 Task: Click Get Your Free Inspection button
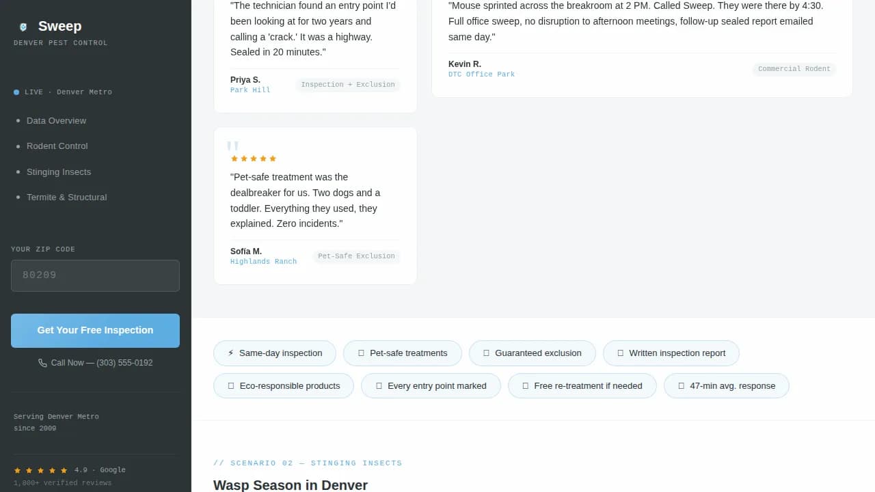95,330
